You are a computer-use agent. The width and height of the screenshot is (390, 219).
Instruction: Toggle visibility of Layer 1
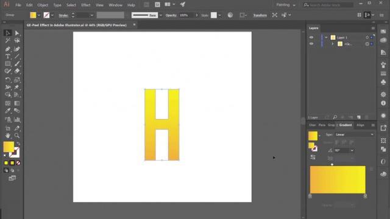point(311,37)
